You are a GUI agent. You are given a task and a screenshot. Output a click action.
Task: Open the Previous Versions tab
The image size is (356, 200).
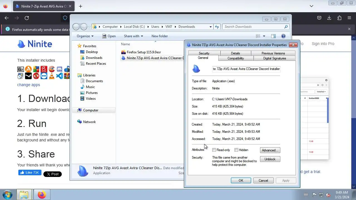pos(273,53)
